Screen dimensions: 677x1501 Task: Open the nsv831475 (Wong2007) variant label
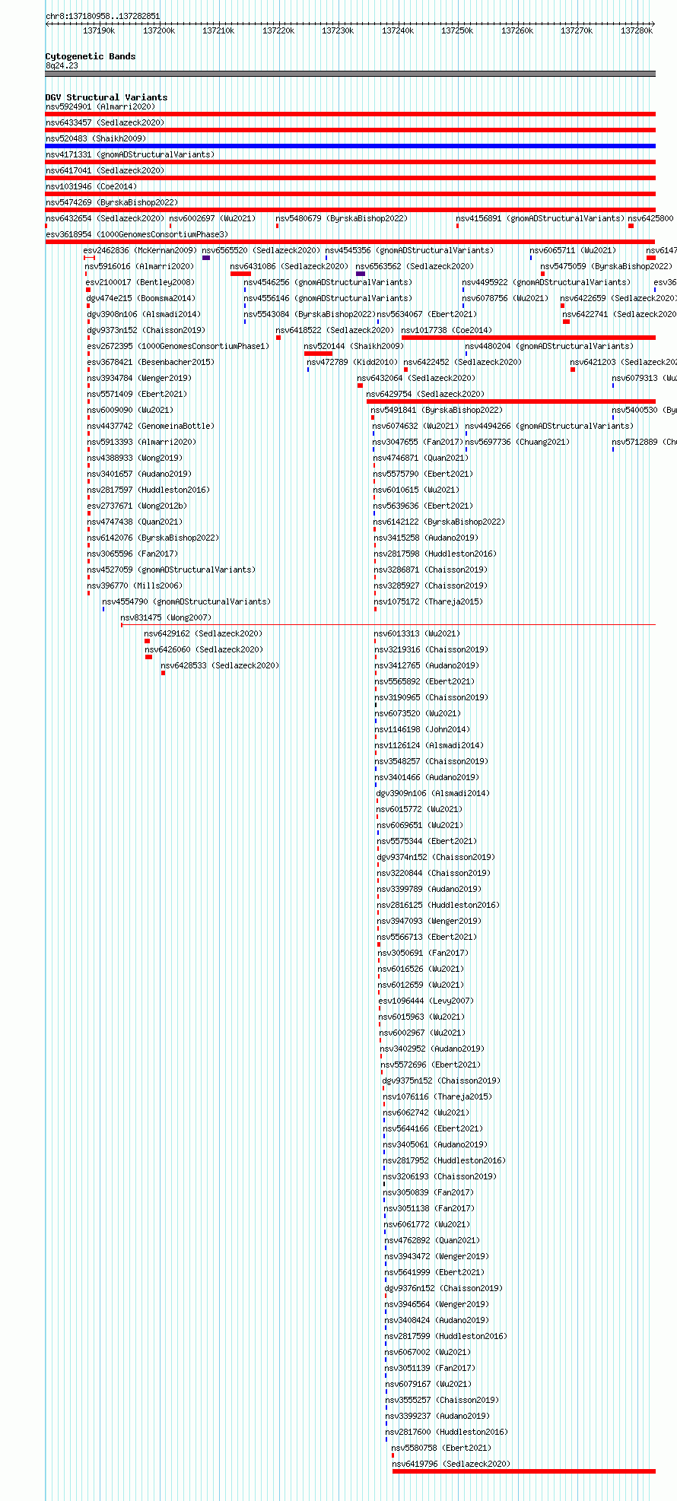click(166, 617)
